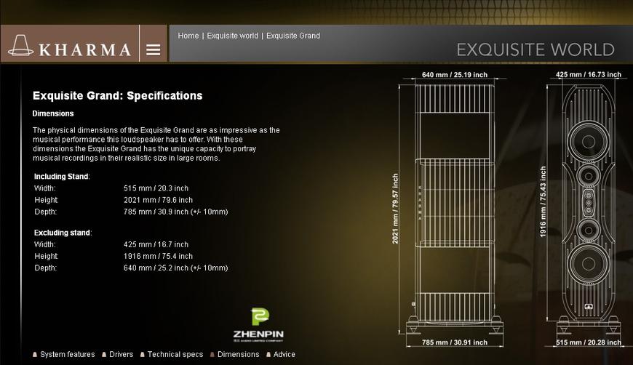Screen dimensions: 633x365
Task: Click the Exquisite Grand: Specifications heading
Action: (117, 95)
